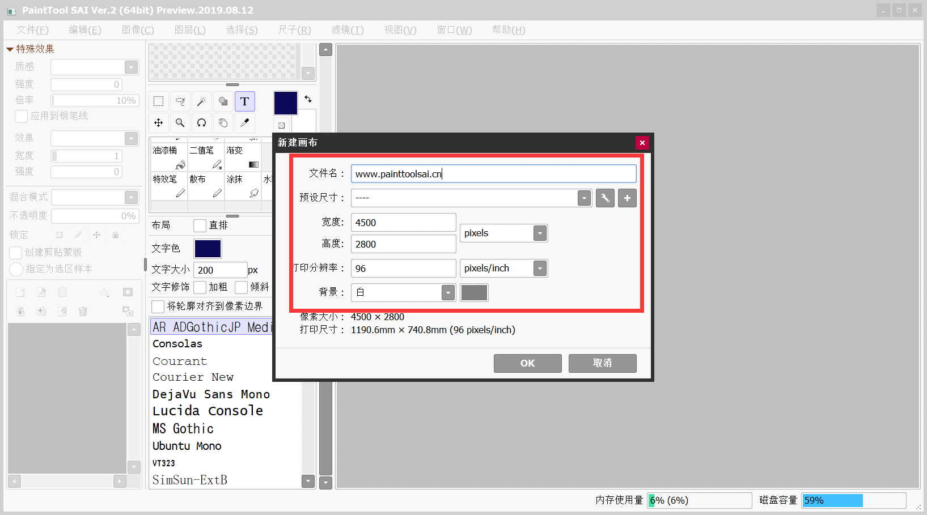Select the Text (T) tool

244,101
